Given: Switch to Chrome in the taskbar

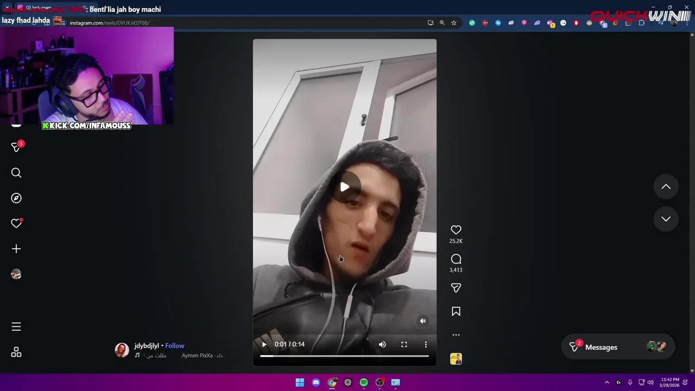Looking at the screenshot, I should [332, 382].
